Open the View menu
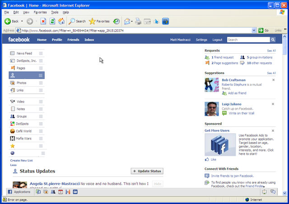The height and width of the screenshot is (204, 289). point(26,12)
